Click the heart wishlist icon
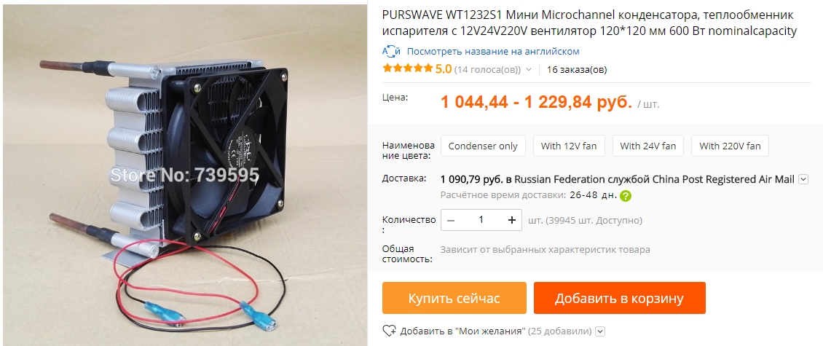The width and height of the screenshot is (823, 346). 389,331
